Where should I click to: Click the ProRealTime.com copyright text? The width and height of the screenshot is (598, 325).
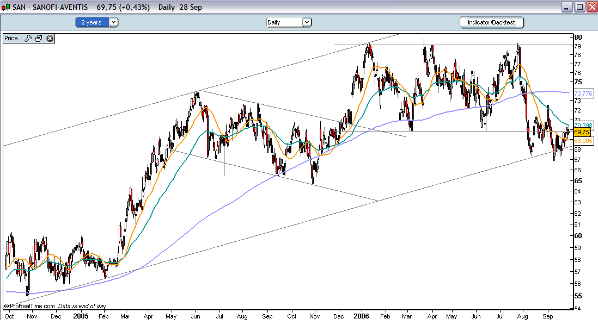(x=29, y=306)
